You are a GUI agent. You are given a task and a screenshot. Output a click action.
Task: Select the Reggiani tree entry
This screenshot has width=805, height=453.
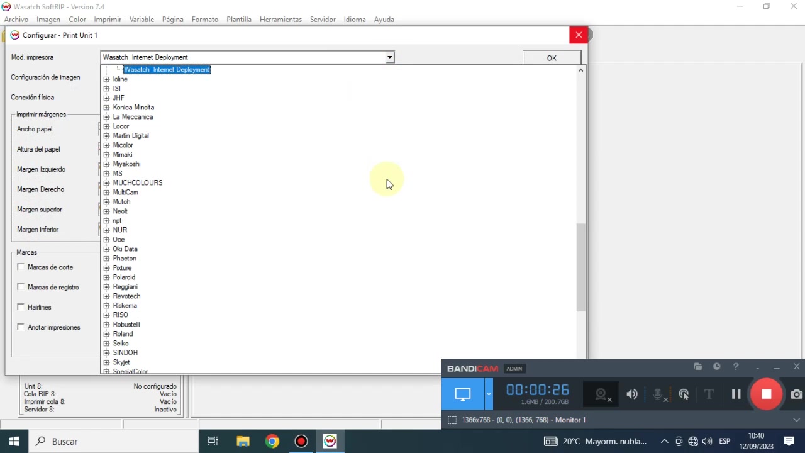click(x=125, y=287)
